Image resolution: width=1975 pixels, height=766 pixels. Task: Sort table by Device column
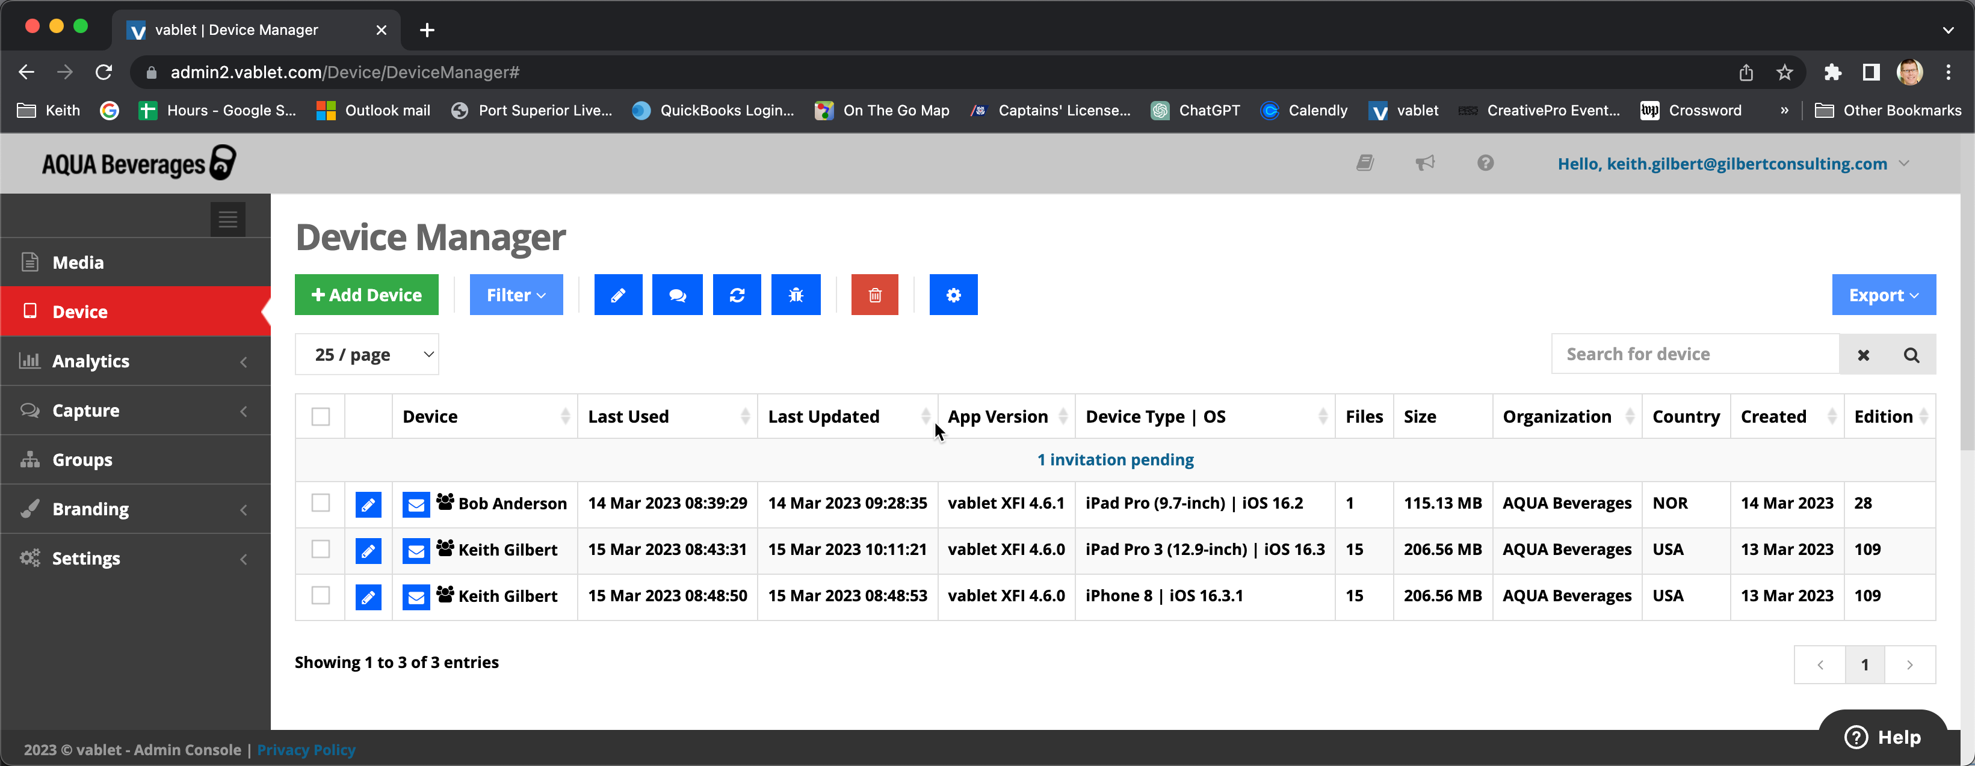coord(484,417)
